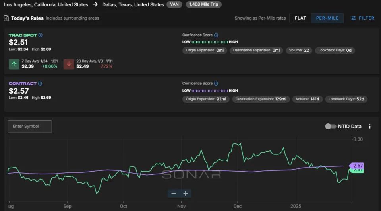Click into the Enter Symbol field
This screenshot has width=381, height=211.
click(30, 126)
